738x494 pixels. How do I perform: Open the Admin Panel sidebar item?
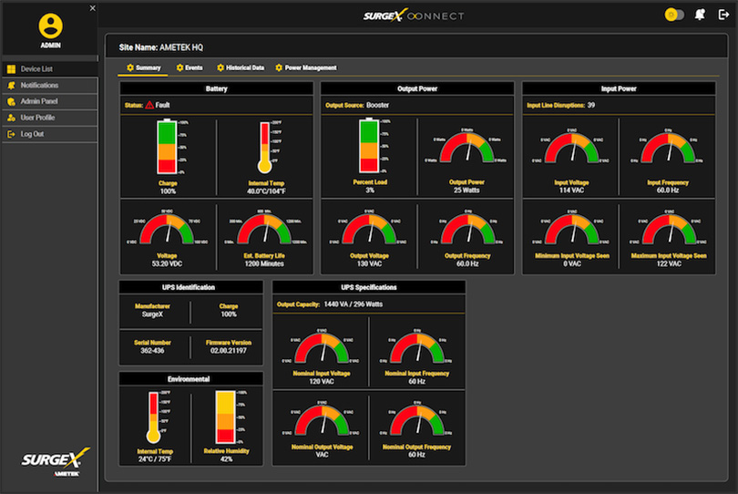(38, 101)
